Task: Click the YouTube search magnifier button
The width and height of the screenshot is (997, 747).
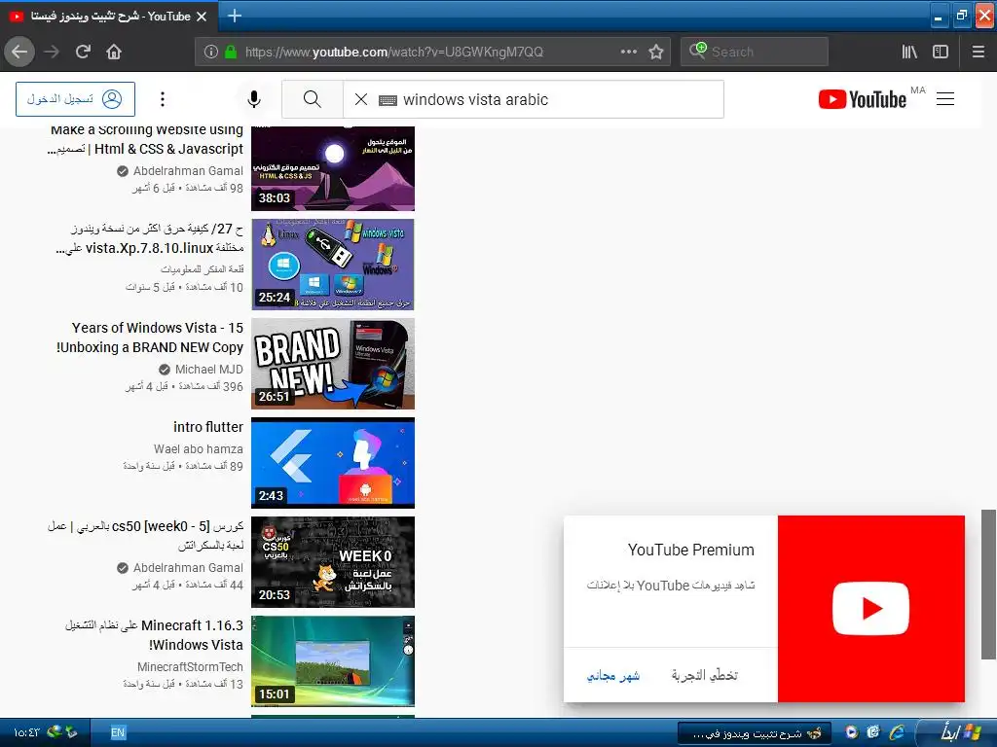Action: coord(313,99)
